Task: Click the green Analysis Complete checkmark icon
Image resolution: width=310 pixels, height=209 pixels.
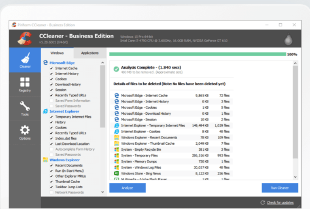Action: [x=116, y=69]
